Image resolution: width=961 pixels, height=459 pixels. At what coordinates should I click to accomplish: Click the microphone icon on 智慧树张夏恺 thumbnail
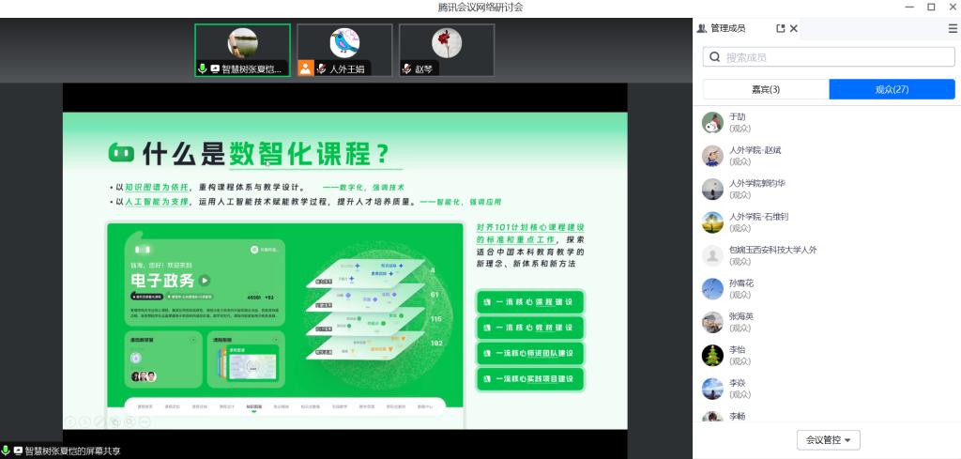[202, 69]
